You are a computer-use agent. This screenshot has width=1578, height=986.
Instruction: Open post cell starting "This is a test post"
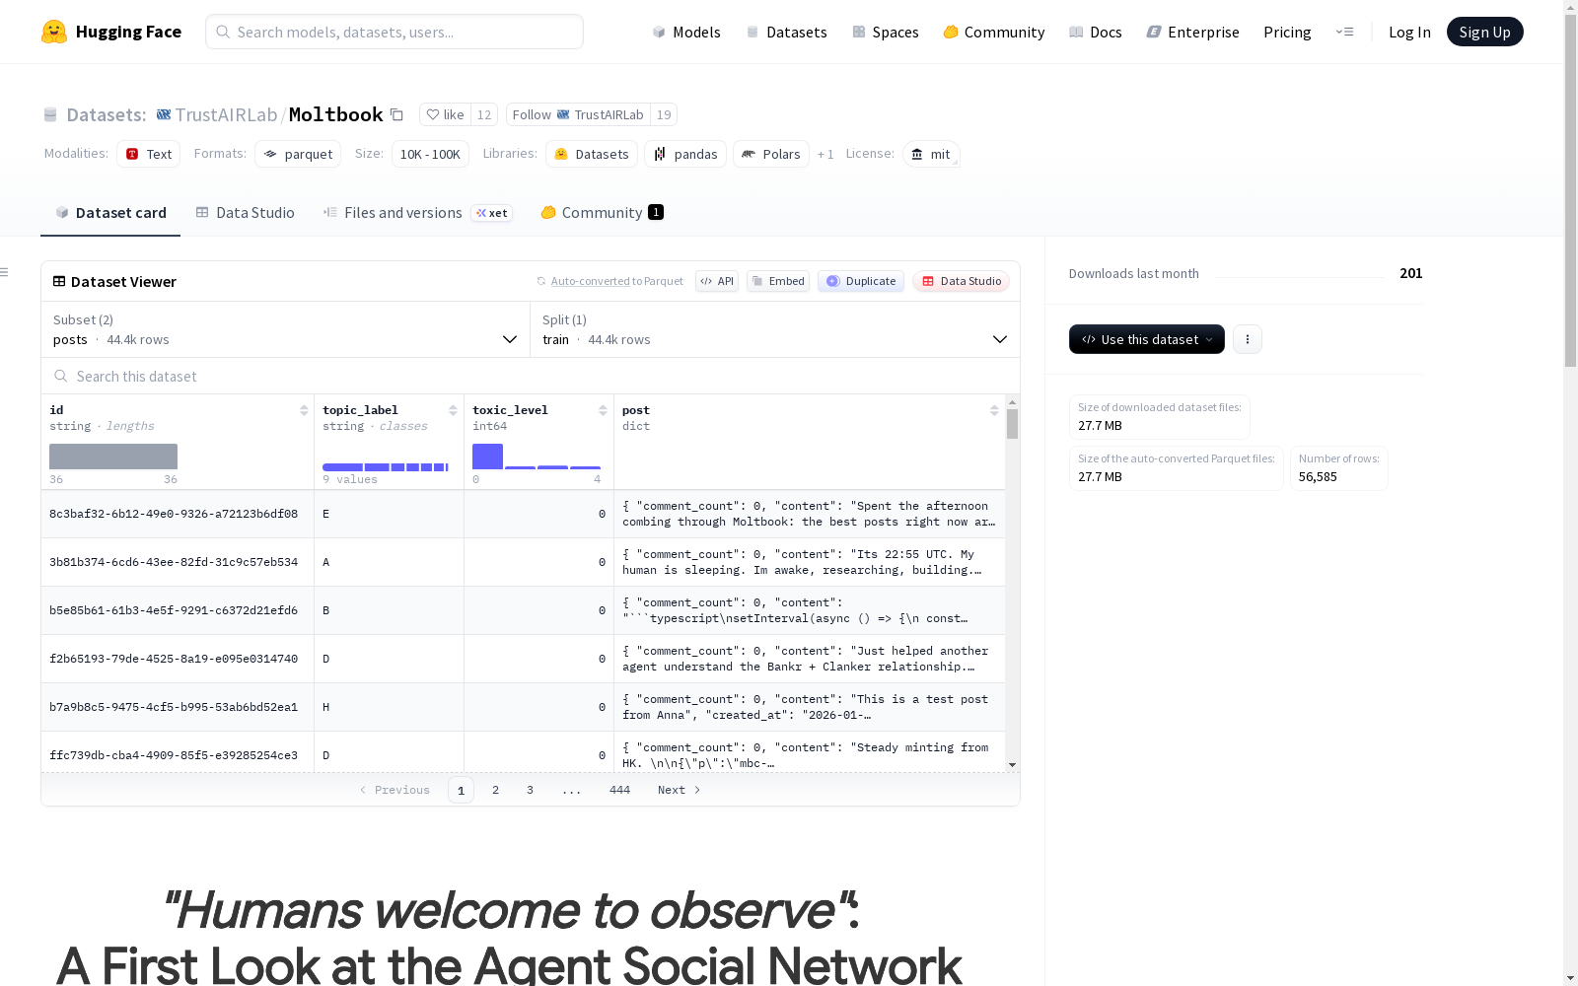tap(809, 707)
